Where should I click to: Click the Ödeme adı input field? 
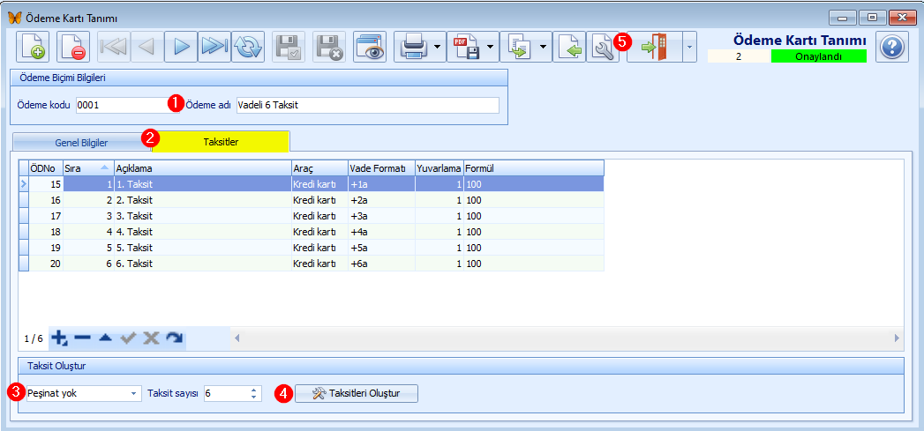coord(367,106)
